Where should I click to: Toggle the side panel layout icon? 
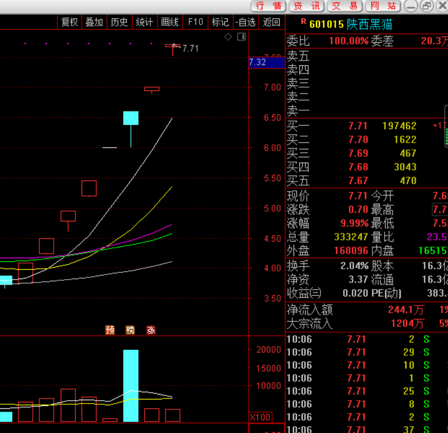tap(242, 37)
